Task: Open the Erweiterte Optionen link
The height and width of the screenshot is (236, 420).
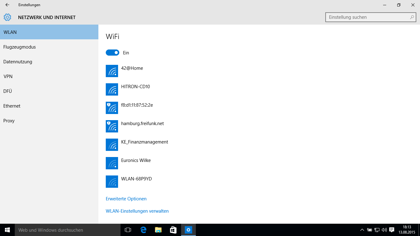Action: (126, 199)
